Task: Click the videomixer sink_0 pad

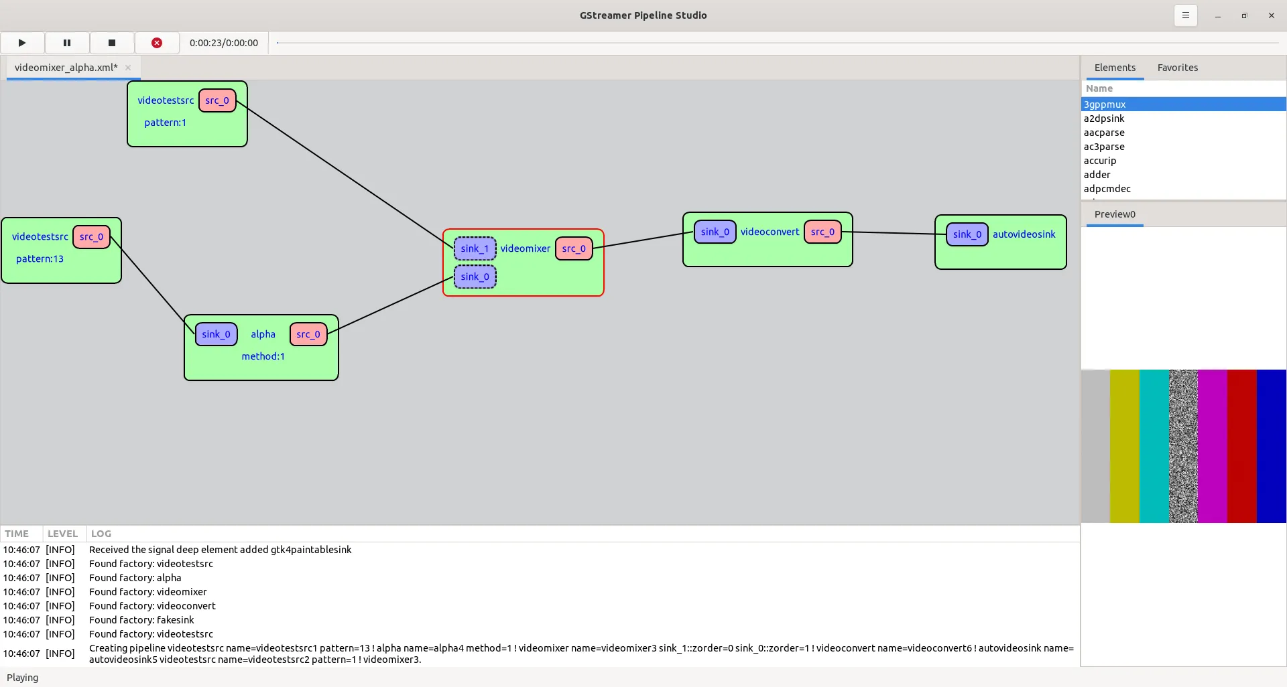Action: pyautogui.click(x=475, y=277)
